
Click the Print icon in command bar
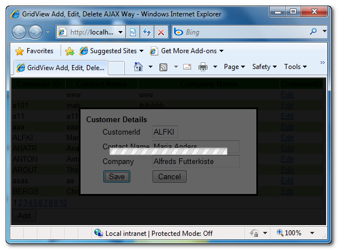tap(203, 67)
